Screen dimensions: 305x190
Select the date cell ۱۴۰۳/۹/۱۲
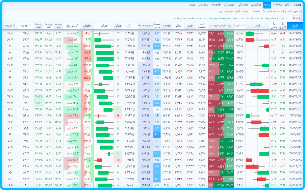pos(295,109)
